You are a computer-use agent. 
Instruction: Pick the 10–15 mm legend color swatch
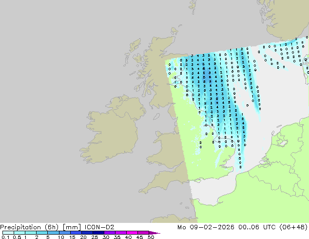pos(64,233)
